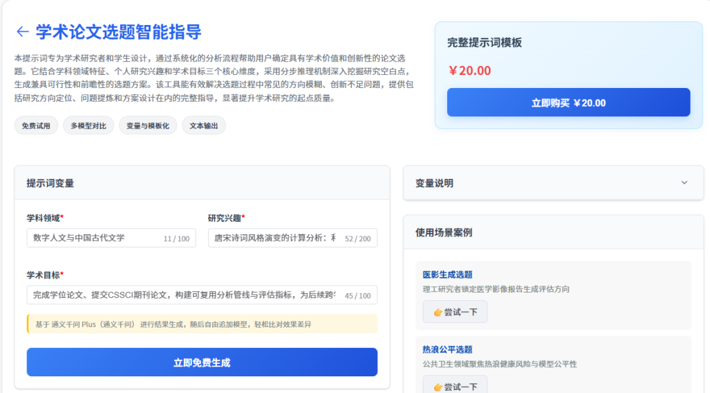The image size is (710, 393).
Task: Focus the 研究兴趣 text field
Action: tap(274, 238)
